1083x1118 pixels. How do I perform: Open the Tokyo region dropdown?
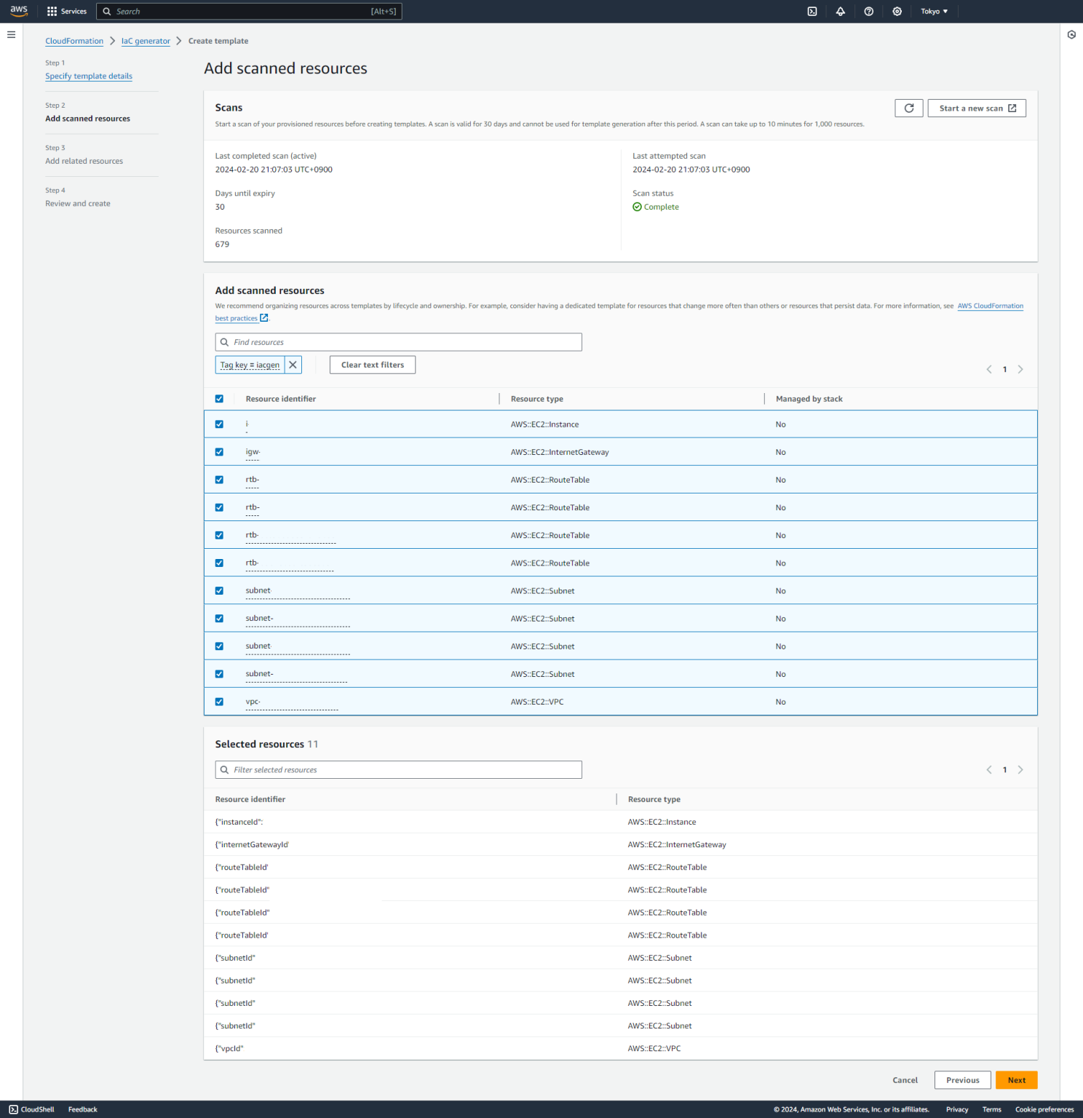tap(934, 11)
